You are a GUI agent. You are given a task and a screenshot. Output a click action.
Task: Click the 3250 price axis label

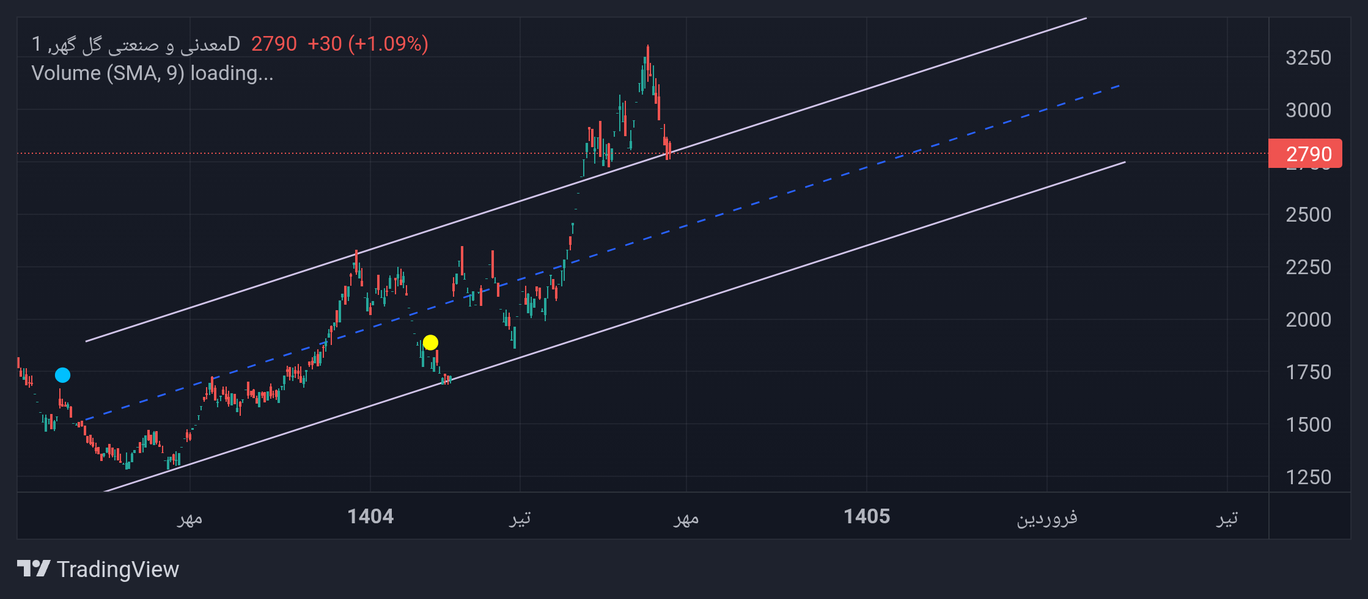tap(1308, 57)
